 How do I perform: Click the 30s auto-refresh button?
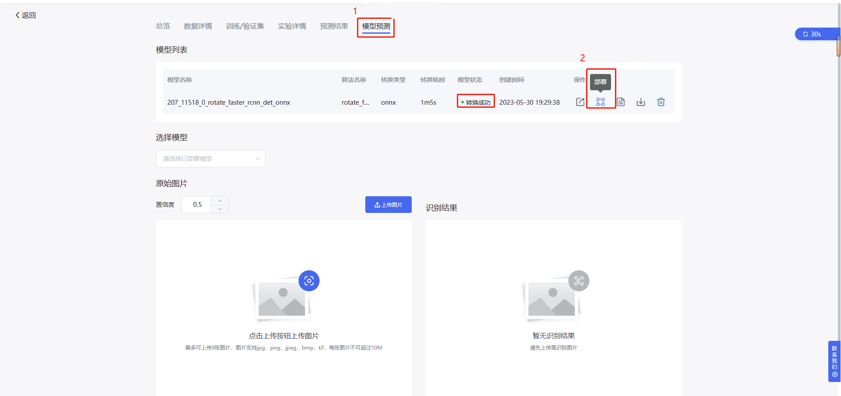pyautogui.click(x=817, y=34)
